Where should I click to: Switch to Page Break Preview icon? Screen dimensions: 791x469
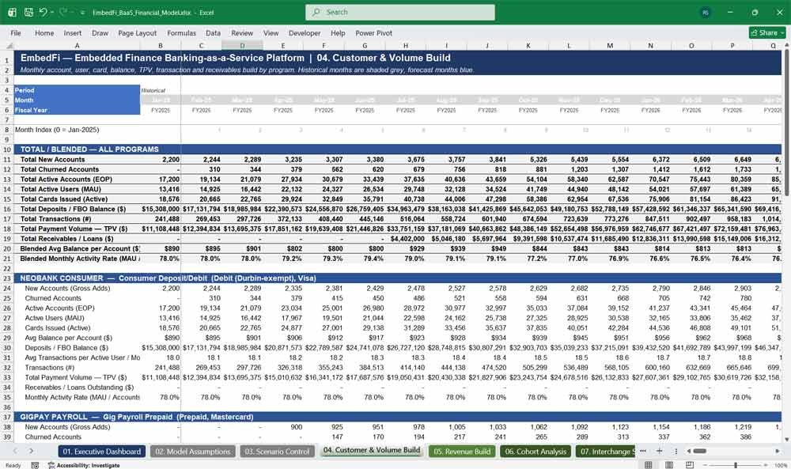coord(689,464)
